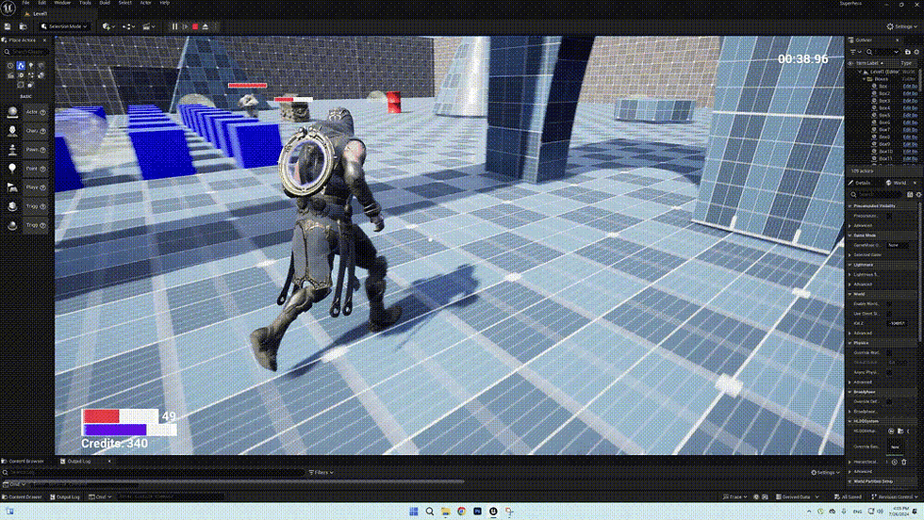The height and width of the screenshot is (520, 924).
Task: Open the content browse icon next to save
Action: tap(23, 26)
